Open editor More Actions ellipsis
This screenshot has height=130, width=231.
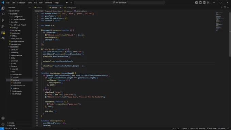228,7
